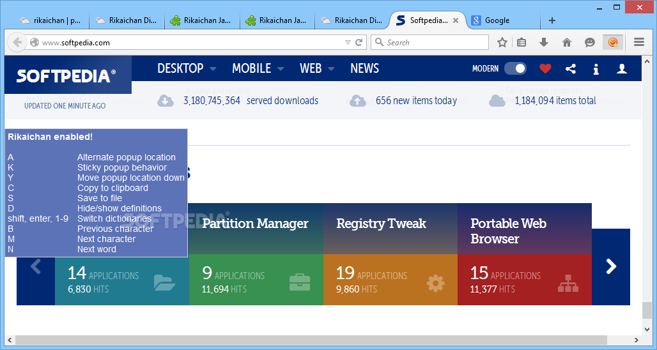Expand the MOBILE menu arrow

(281, 69)
